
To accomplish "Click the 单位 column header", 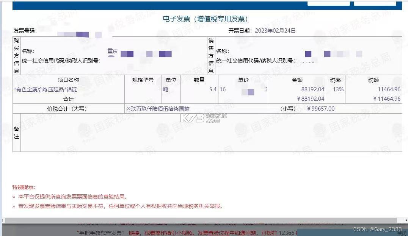I will coord(171,80).
